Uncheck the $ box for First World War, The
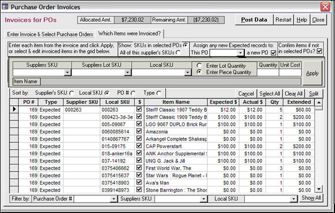This screenshot has height=213, width=335. (139, 168)
